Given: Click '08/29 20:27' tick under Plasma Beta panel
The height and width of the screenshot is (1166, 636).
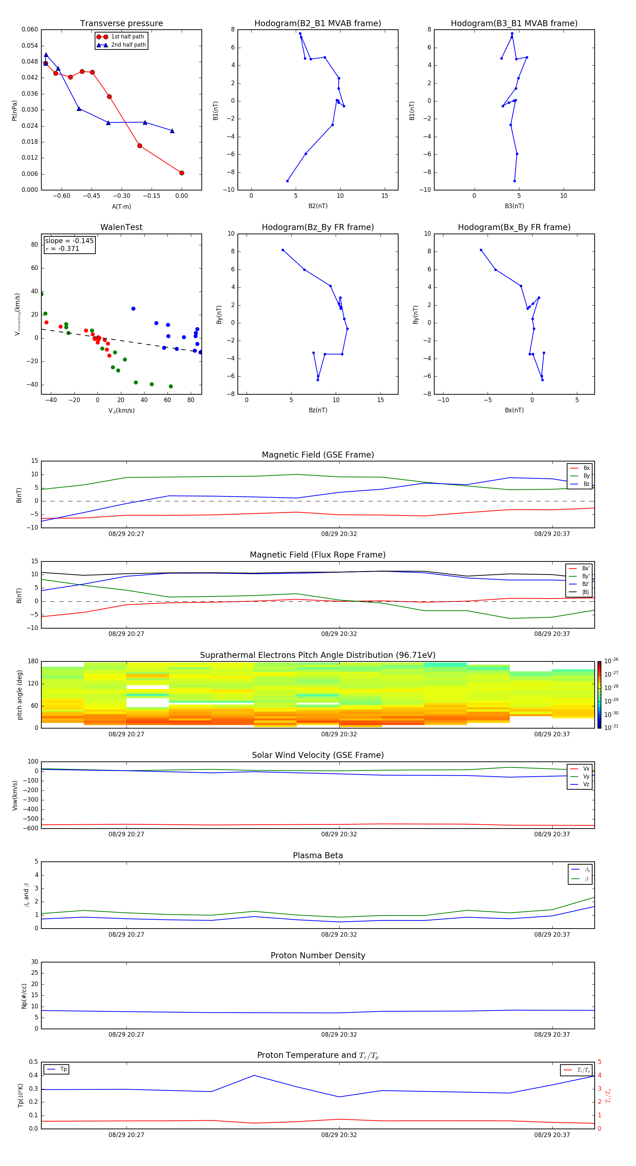Looking at the screenshot, I should coord(126,934).
